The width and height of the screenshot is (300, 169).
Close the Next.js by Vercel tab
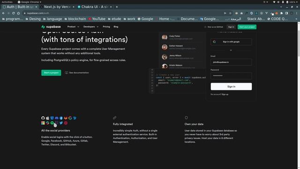74,7
